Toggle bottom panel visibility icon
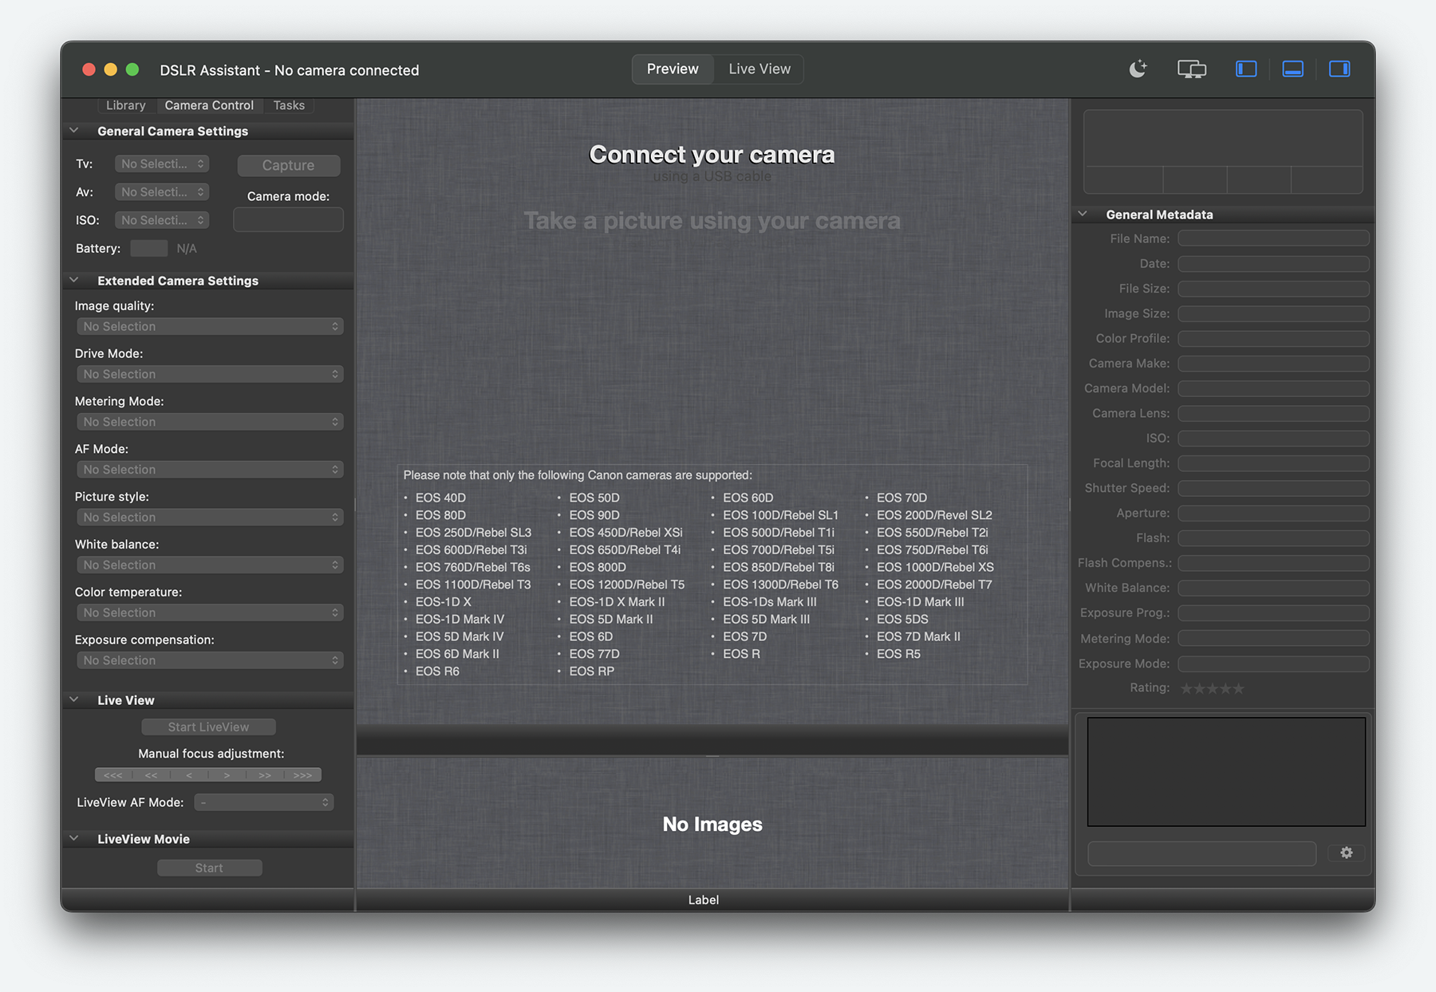 click(x=1292, y=69)
